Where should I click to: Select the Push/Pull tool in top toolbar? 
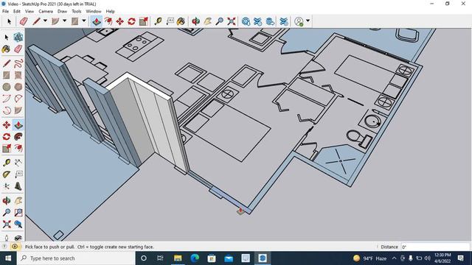[97, 21]
